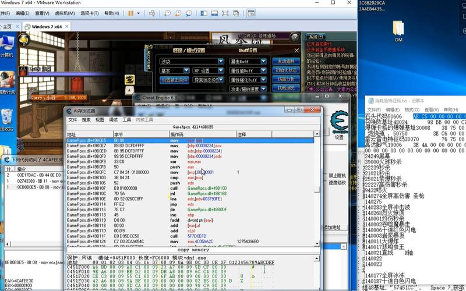Open the 搜索 menu in 内存浏览器
This screenshot has width=466, height=291.
[86, 120]
